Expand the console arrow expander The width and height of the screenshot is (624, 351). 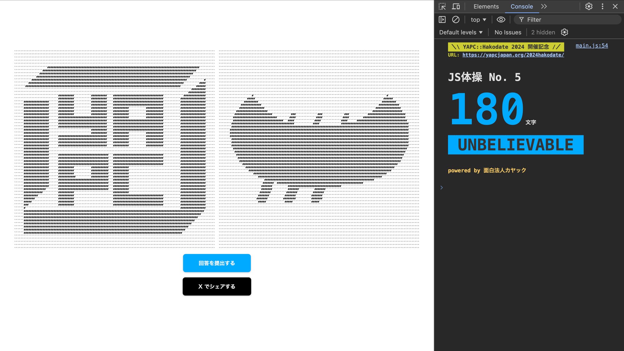(441, 187)
